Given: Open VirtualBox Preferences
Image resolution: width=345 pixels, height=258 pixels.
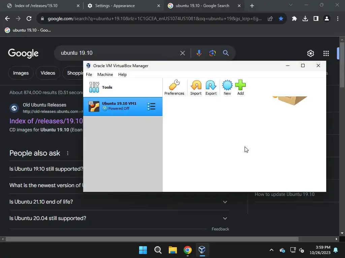Looking at the screenshot, I should [x=174, y=87].
